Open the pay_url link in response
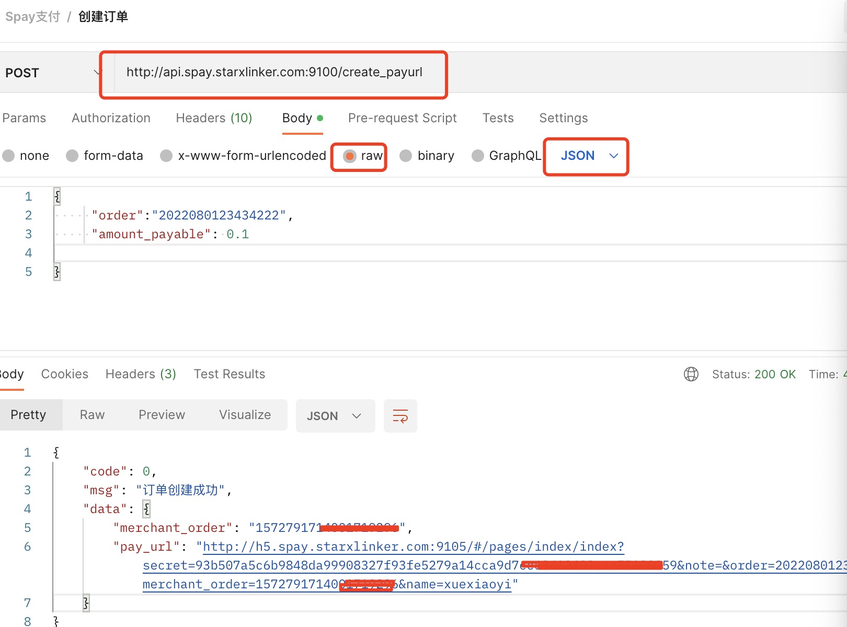The height and width of the screenshot is (627, 847). [x=413, y=547]
